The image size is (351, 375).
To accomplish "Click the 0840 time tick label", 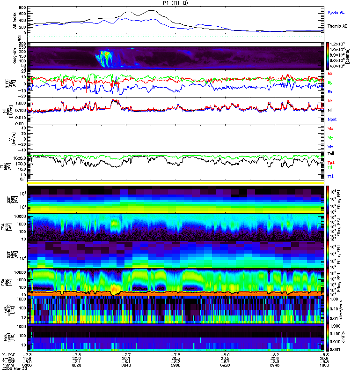I will pos(126,365).
